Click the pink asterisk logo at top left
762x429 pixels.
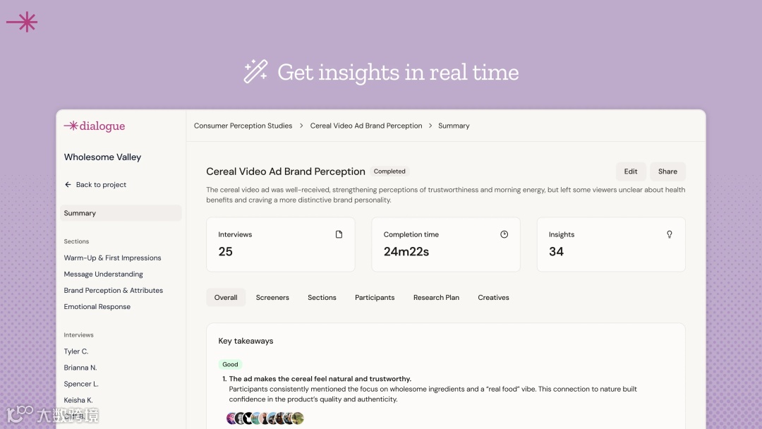click(22, 22)
